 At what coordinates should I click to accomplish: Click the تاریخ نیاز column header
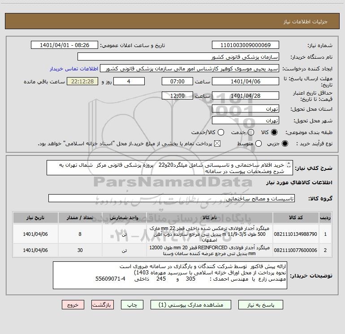35,218
